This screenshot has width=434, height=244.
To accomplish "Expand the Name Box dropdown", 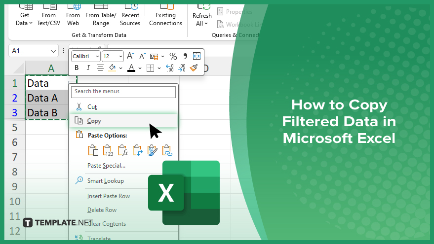I will click(53, 51).
